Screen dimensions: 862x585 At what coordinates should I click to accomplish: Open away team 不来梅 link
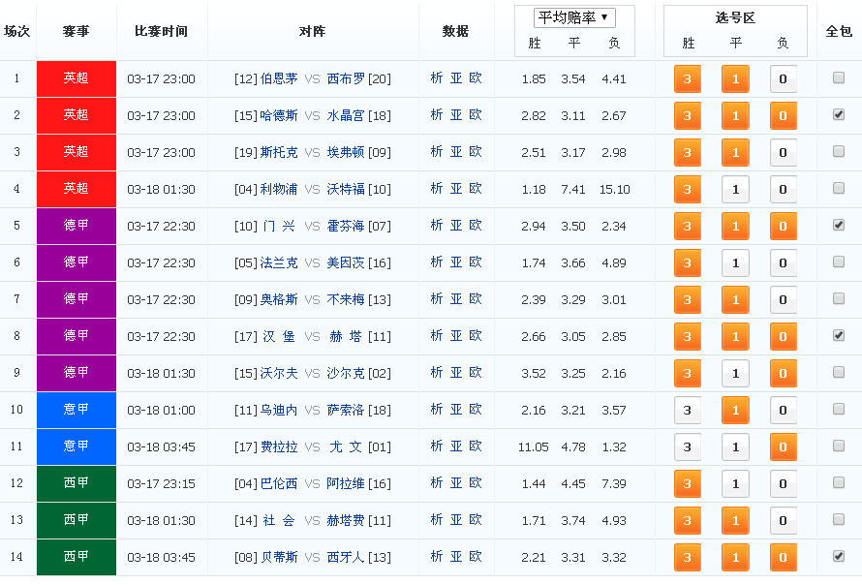click(x=346, y=299)
